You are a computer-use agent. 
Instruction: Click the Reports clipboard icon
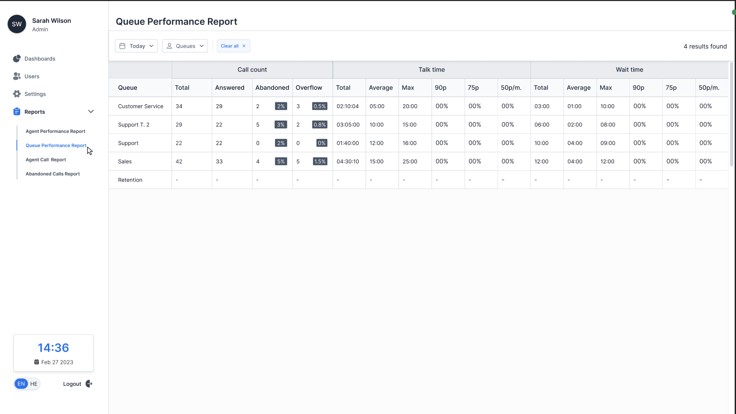[17, 112]
